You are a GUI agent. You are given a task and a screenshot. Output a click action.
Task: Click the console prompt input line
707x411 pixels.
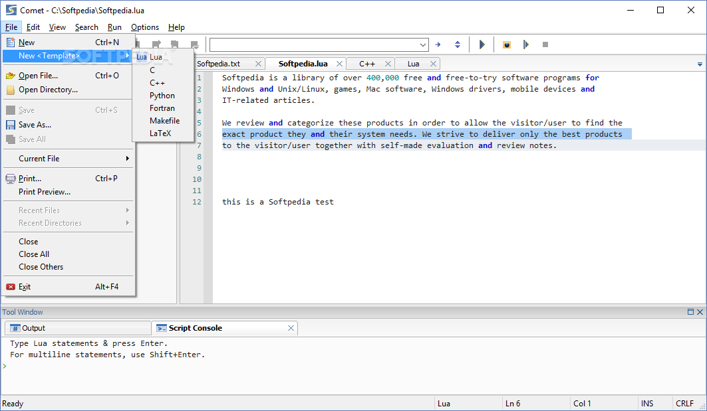[354, 367]
